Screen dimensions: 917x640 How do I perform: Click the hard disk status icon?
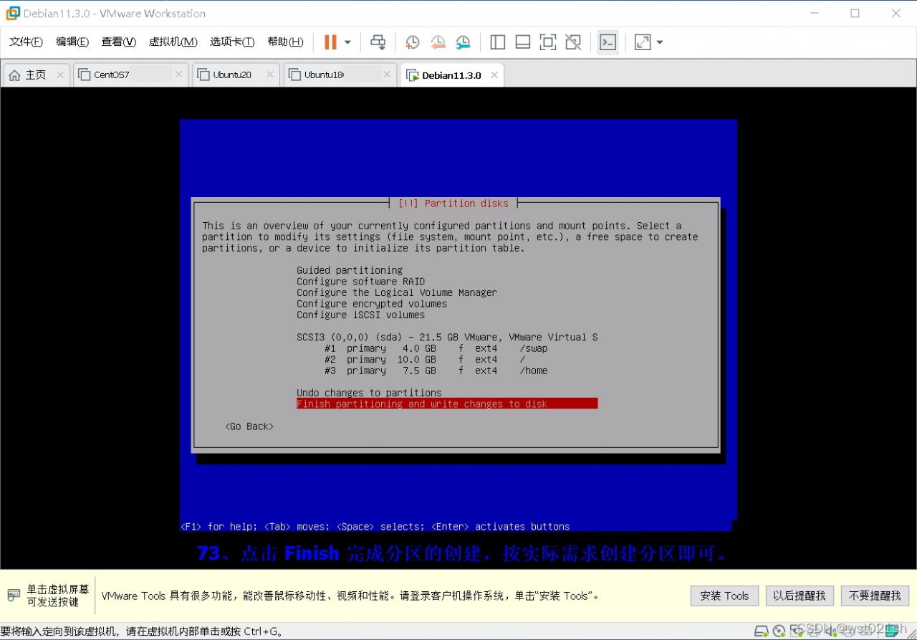pyautogui.click(x=761, y=631)
